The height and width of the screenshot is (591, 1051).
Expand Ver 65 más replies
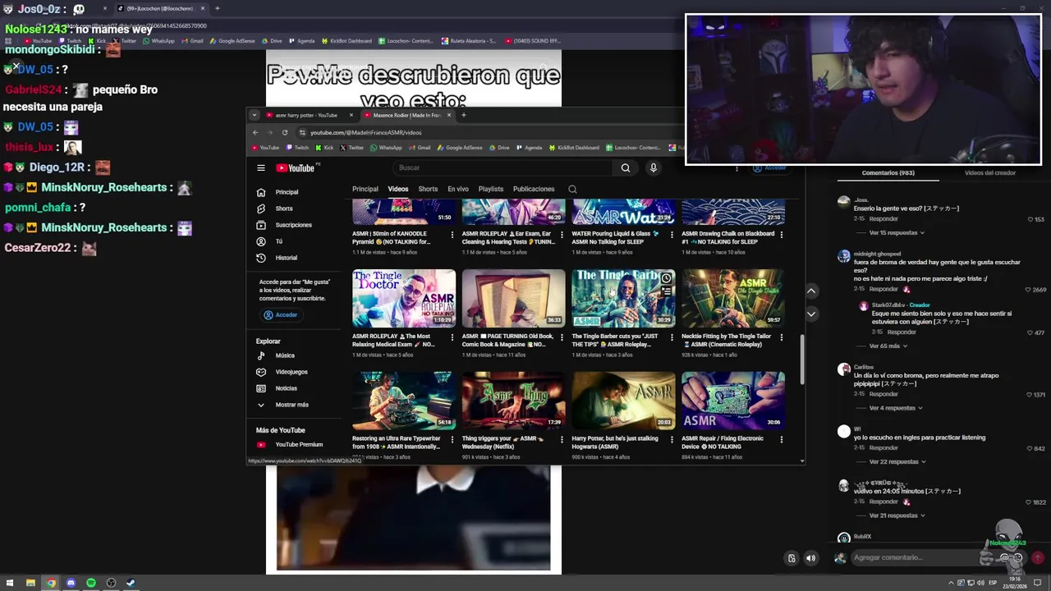click(888, 346)
